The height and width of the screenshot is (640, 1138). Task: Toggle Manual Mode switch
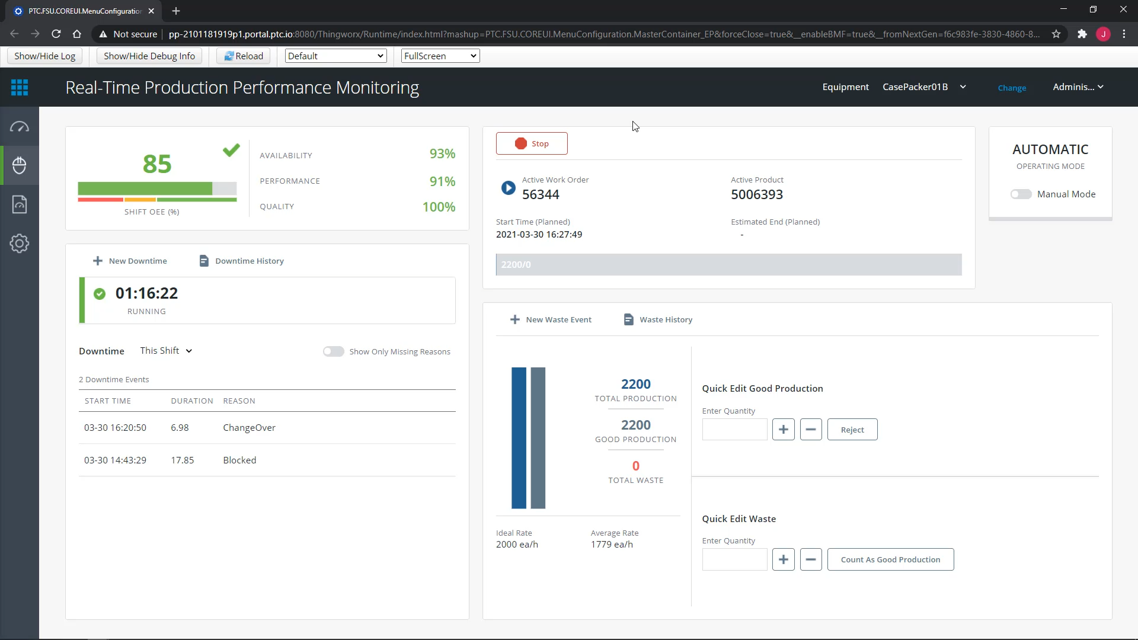[x=1021, y=194]
